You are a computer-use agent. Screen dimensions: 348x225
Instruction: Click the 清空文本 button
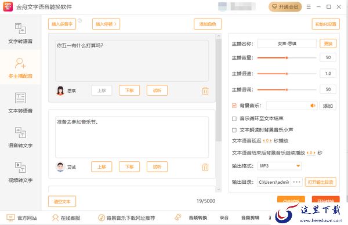click(62, 201)
